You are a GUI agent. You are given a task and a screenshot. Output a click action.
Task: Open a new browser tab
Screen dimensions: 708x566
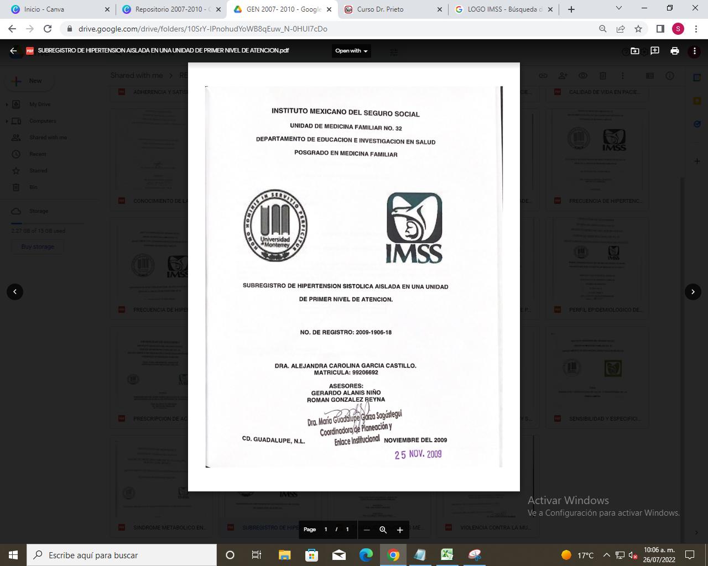coord(571,9)
